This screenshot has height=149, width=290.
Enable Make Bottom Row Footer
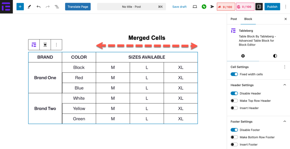point(234,137)
